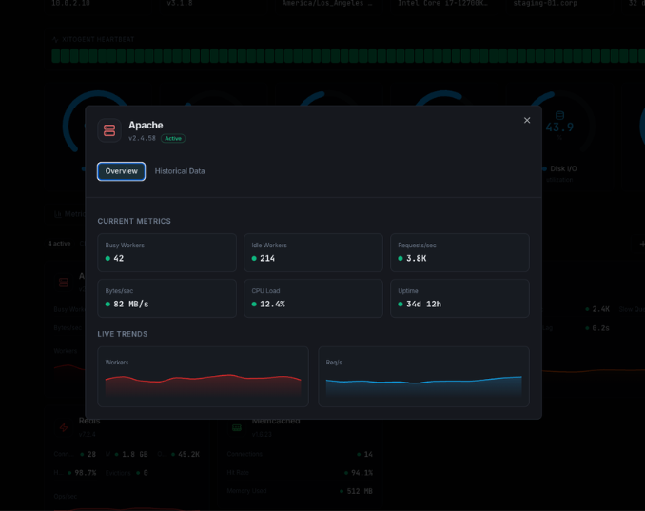Image resolution: width=645 pixels, height=511 pixels.
Task: Click the 3.8K requests value
Action: coord(417,259)
